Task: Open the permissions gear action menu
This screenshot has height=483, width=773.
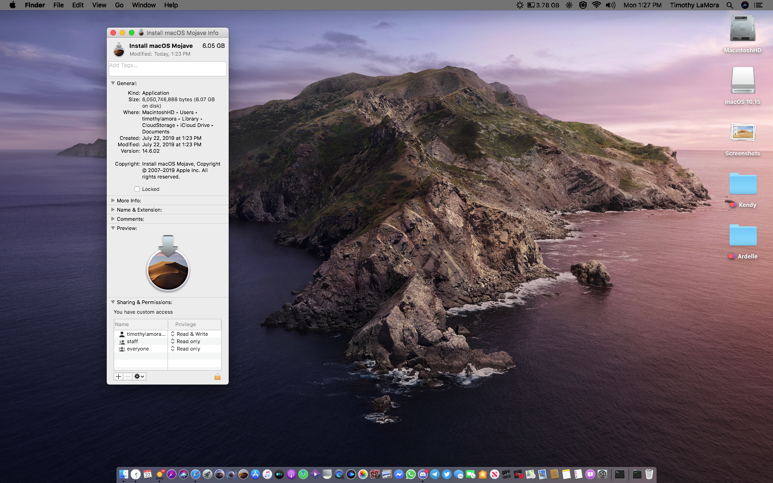Action: [x=139, y=376]
